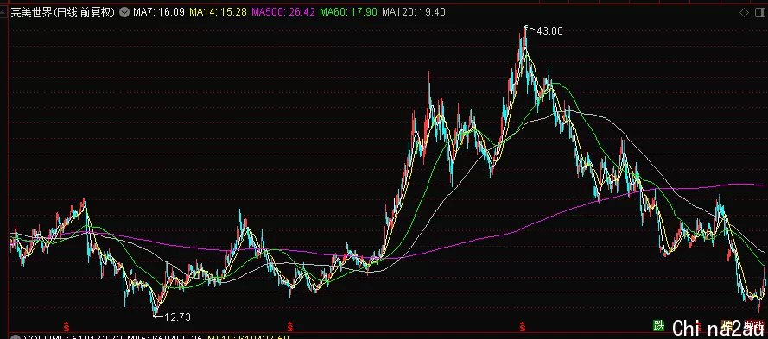Image resolution: width=768 pixels, height=339 pixels.
Task: Select the magenta MA500: 26.42 label
Action: 283,12
